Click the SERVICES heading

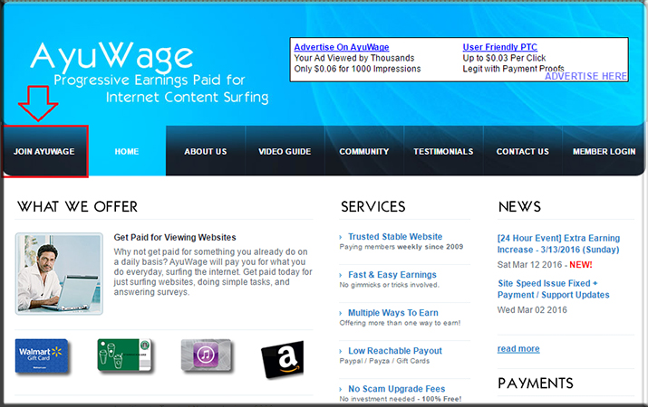click(x=372, y=206)
